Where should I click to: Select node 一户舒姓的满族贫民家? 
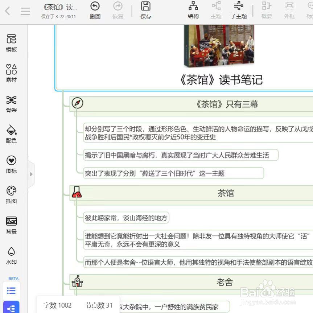pos(174,306)
